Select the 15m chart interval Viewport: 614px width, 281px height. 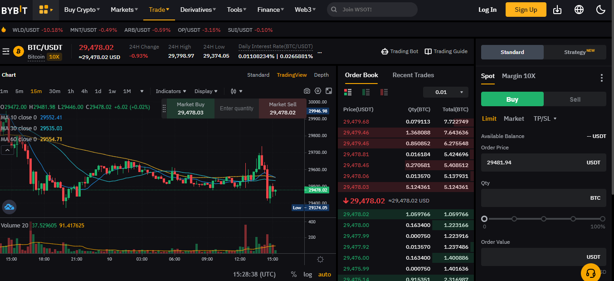tap(36, 91)
